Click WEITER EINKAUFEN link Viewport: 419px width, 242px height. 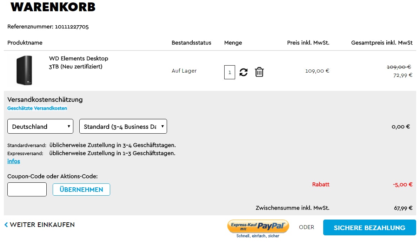(42, 225)
